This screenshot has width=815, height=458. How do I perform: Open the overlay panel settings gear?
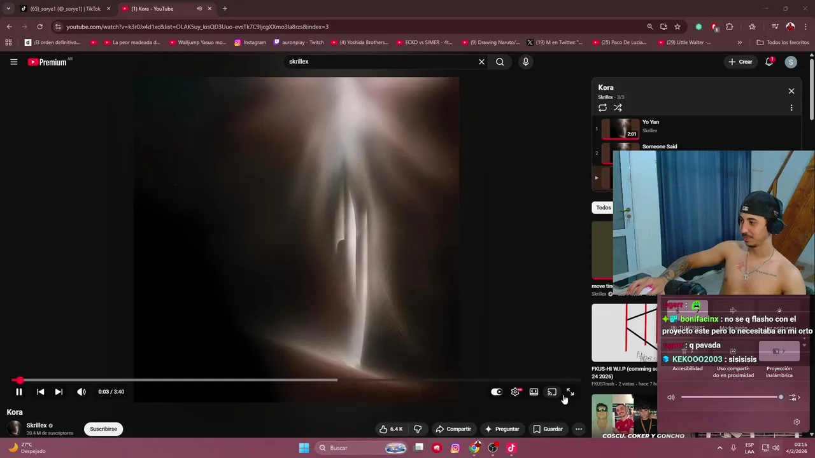tap(796, 422)
